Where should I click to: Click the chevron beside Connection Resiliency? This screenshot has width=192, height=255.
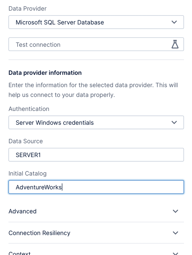tap(175, 233)
